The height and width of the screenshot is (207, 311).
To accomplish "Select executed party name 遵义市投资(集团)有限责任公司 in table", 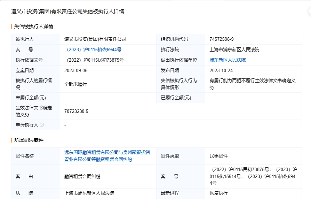I will tap(95, 39).
